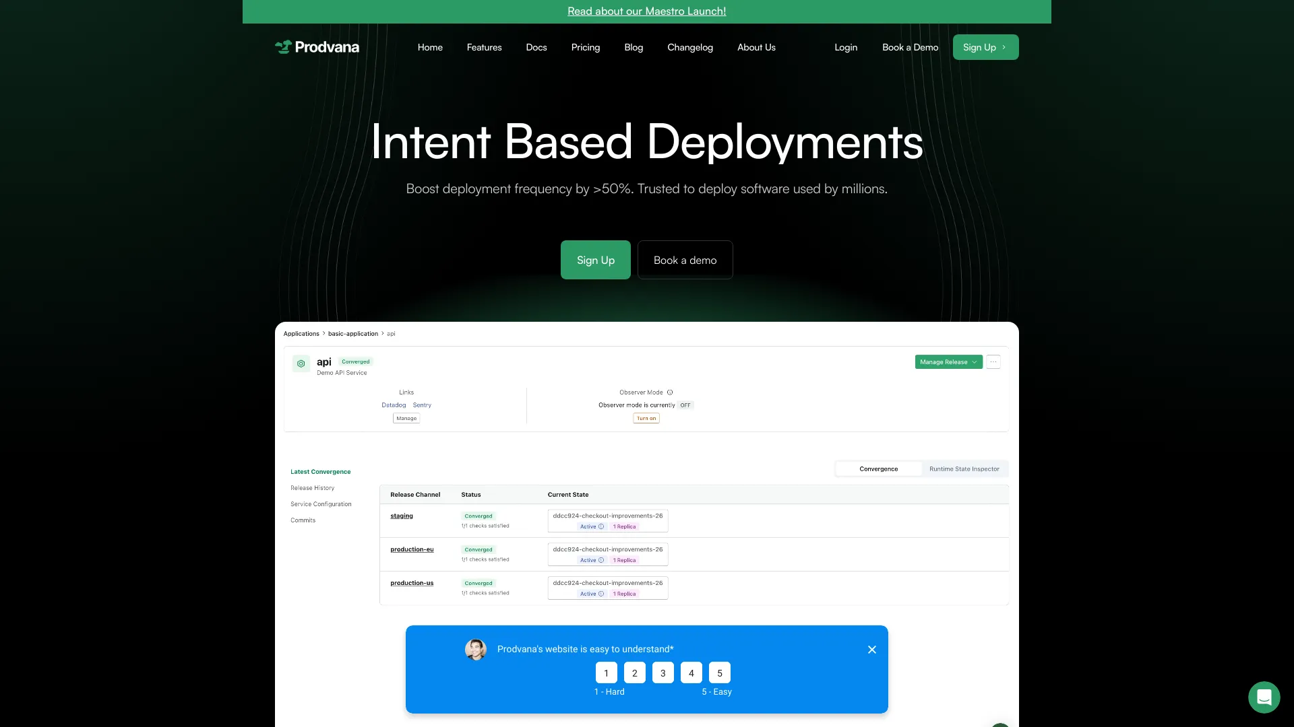
Task: Switch the view to Runtime State Inspector
Action: (x=964, y=469)
